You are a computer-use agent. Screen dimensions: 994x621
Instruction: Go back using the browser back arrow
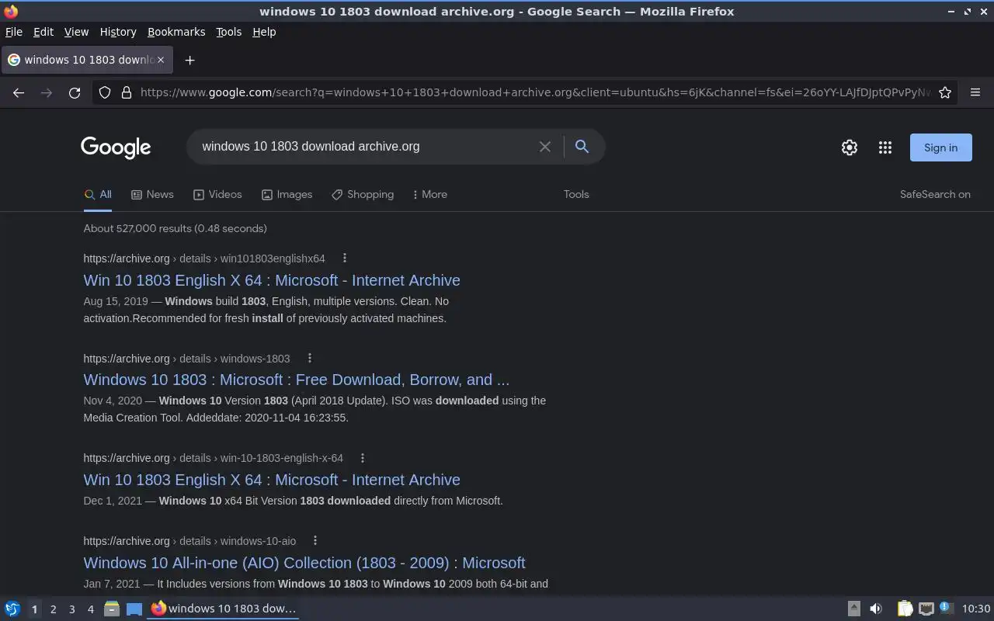point(19,92)
